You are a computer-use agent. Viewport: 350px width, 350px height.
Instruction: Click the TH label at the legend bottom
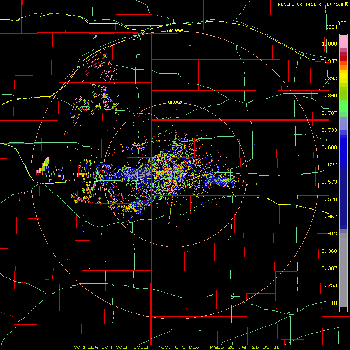(334, 303)
